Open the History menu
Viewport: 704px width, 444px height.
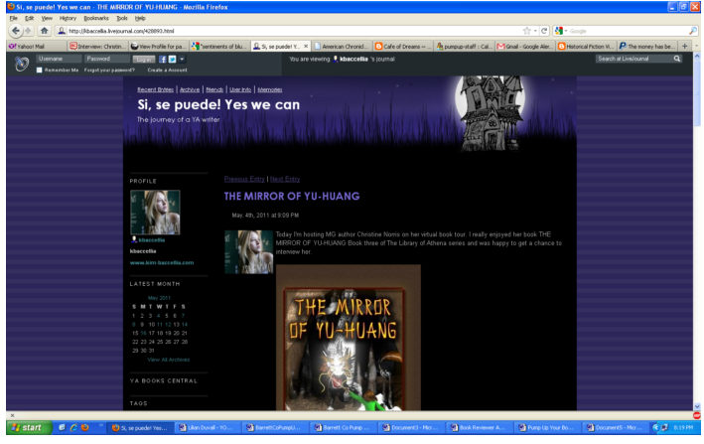pos(68,18)
